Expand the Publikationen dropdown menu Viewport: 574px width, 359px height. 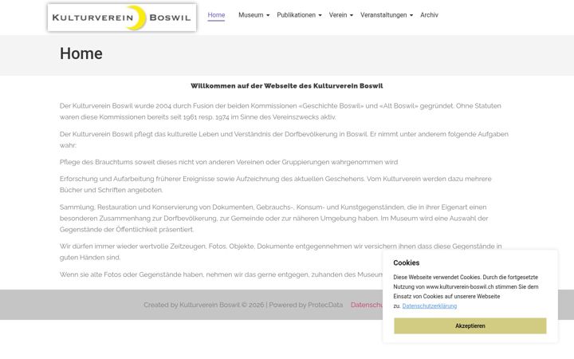coord(299,15)
